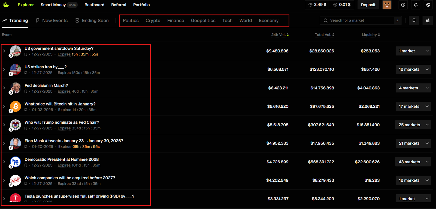This screenshot has width=436, height=209.
Task: Expand the US government shutdown row
Action: 4,51
